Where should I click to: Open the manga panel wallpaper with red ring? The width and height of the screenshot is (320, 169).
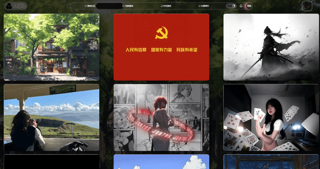pyautogui.click(x=161, y=117)
